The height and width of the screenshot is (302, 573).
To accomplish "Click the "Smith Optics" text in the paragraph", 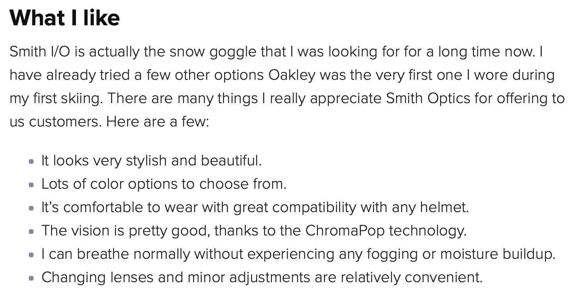I will pos(428,98).
